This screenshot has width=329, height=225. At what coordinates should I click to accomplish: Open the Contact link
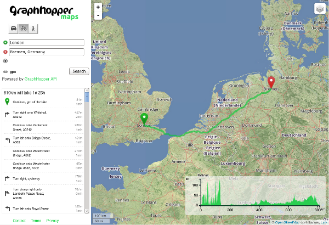[19, 221]
